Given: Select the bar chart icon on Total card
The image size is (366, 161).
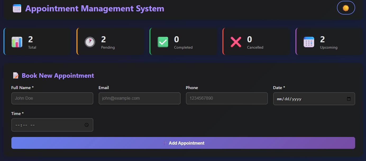Looking at the screenshot, I should 17,42.
